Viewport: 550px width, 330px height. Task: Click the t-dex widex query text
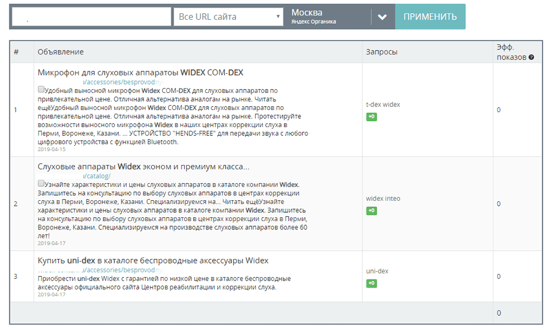point(383,105)
